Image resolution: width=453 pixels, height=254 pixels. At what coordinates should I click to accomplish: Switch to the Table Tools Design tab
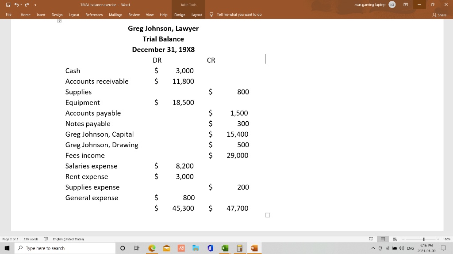point(180,15)
